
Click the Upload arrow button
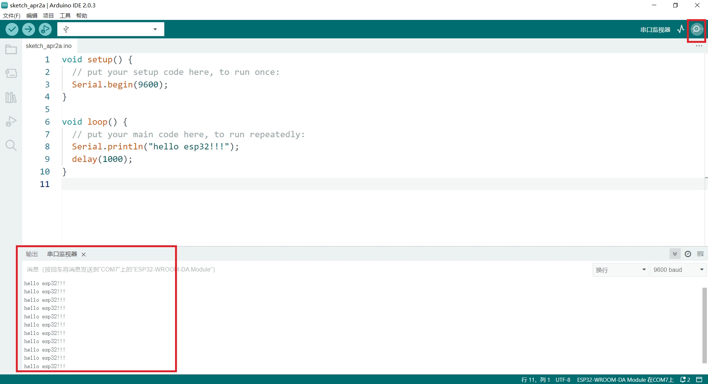coord(28,29)
